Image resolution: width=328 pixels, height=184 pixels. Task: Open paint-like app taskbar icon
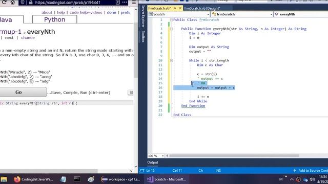(x=91, y=179)
